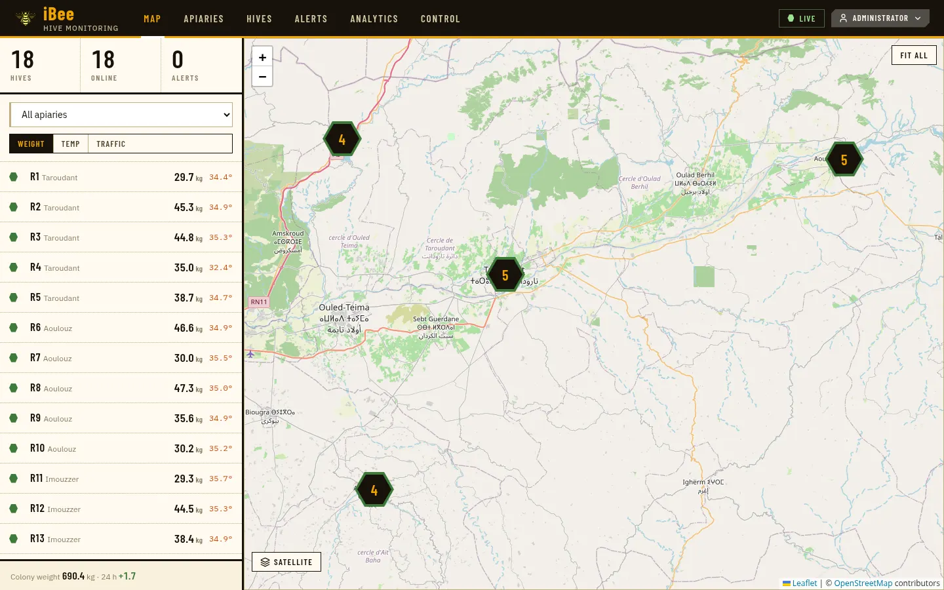This screenshot has height=590, width=944.
Task: Click the R5 hive status hexagon
Action: coord(13,298)
